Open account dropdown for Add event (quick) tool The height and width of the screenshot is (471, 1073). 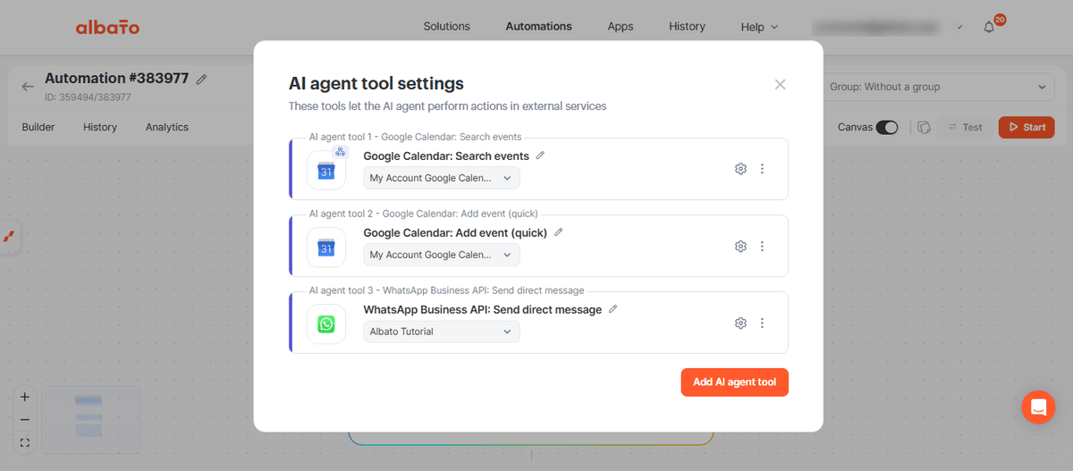pos(442,255)
